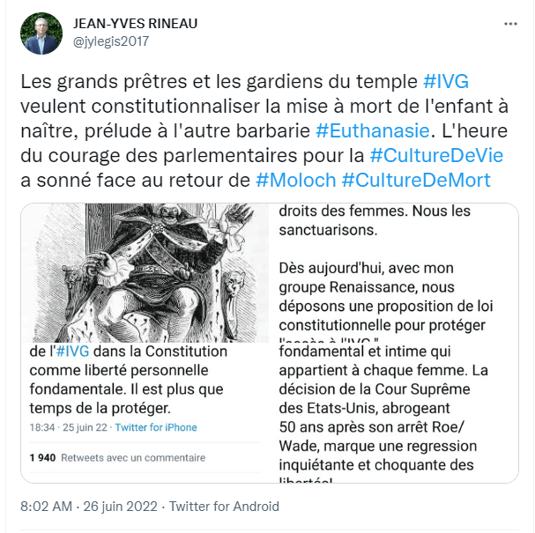This screenshot has height=533, width=535.
Task: Open the three-dot more options menu
Action: (510, 24)
